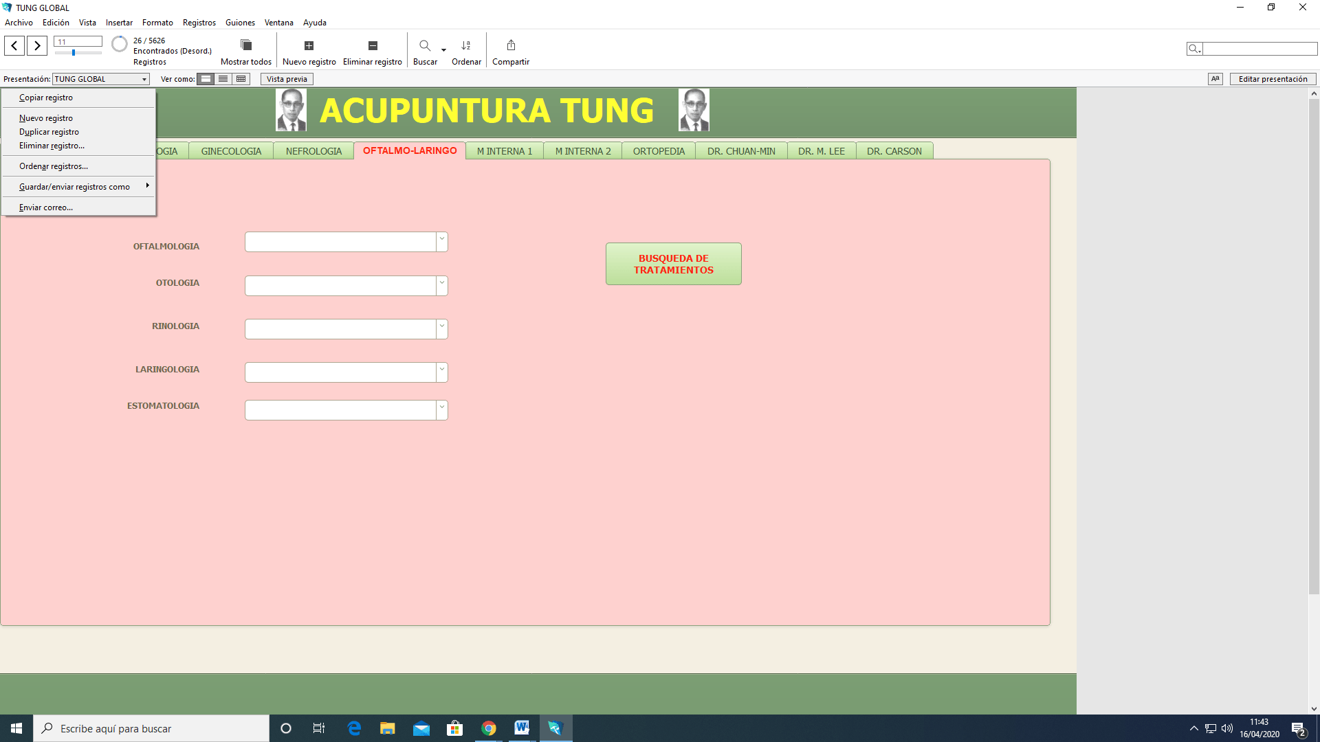
Task: Select Duplicar registro from context menu
Action: pos(49,132)
